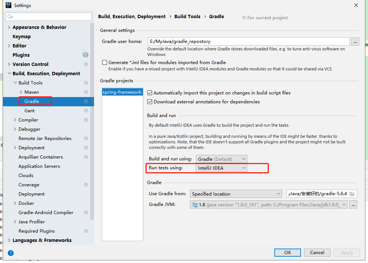Click Build, Execution, Deployment in the breadcrumb

click(132, 16)
